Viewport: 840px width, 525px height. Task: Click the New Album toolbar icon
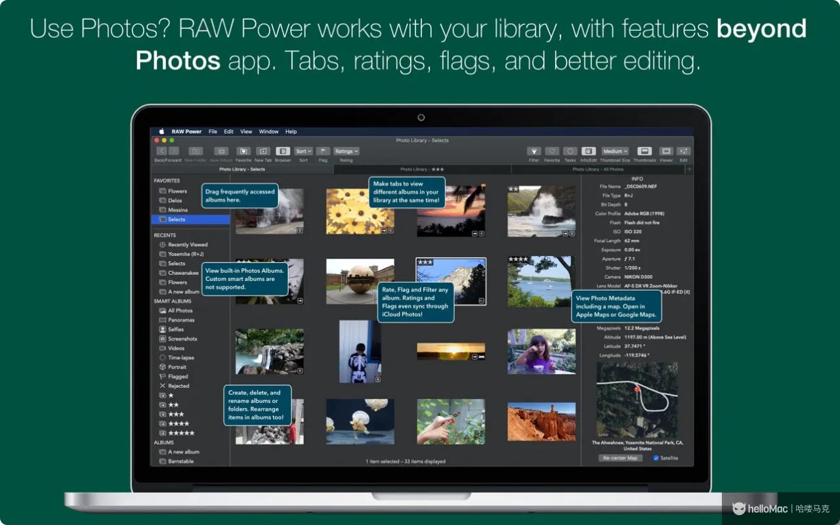[222, 151]
